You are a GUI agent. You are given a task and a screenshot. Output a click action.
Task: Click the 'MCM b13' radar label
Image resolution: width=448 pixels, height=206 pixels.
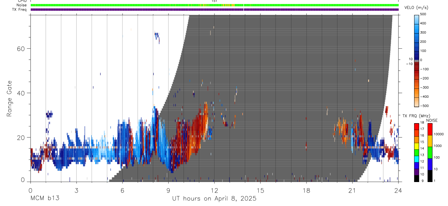coord(45,198)
